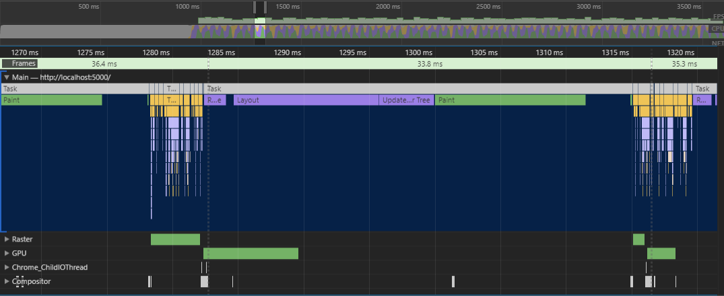Select the 35.3 ms frame
Image resolution: width=724 pixels, height=296 pixels.
(x=684, y=64)
